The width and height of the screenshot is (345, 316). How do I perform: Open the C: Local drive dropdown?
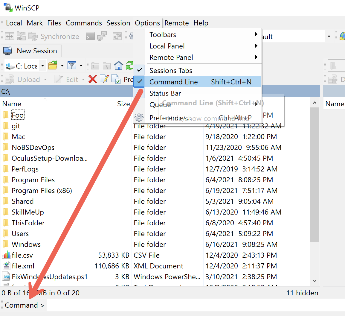pyautogui.click(x=43, y=66)
